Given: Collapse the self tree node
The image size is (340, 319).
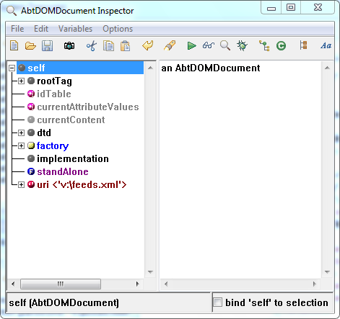Looking at the screenshot, I should click(12, 68).
